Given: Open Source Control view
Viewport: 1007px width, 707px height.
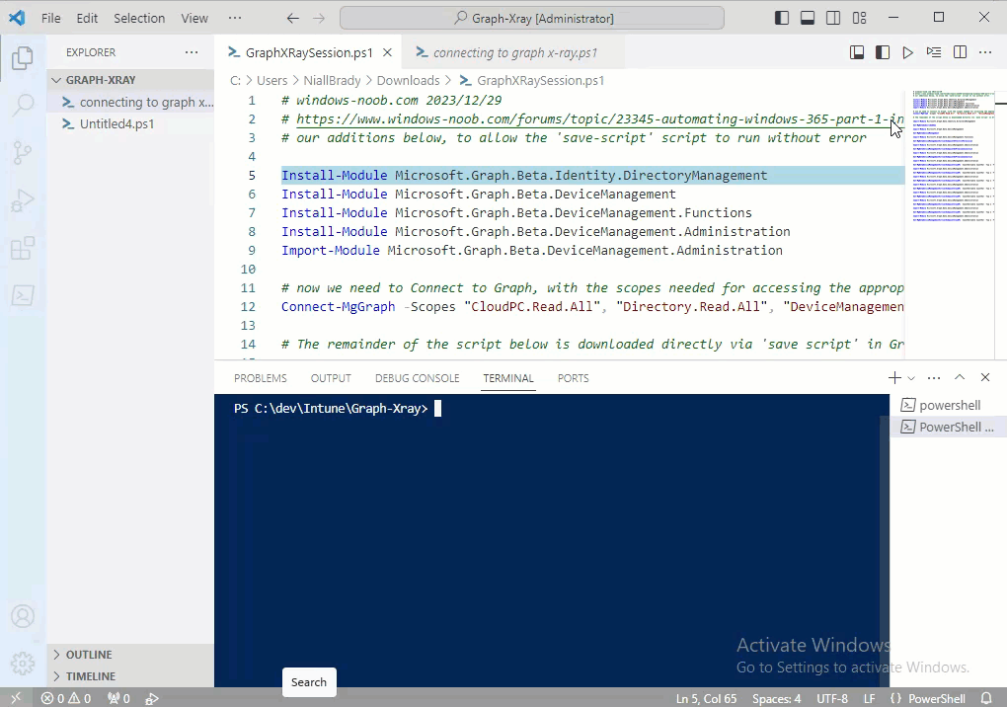Looking at the screenshot, I should 23,153.
